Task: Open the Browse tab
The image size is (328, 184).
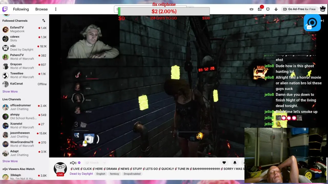Action: click(42, 9)
